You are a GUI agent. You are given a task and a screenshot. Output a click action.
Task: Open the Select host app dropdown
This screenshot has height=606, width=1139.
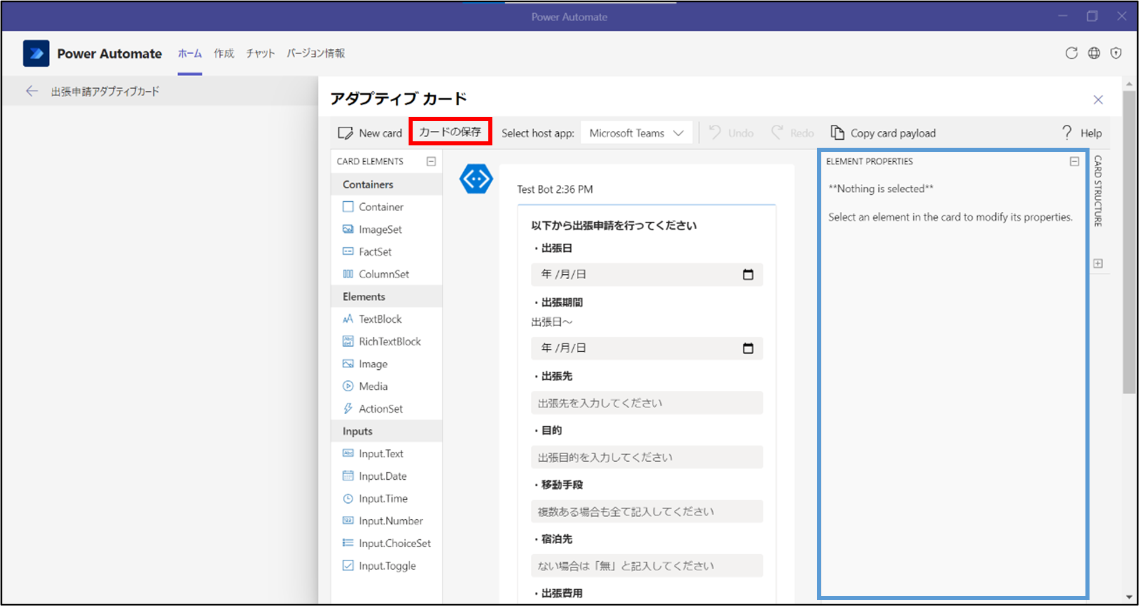click(x=636, y=133)
